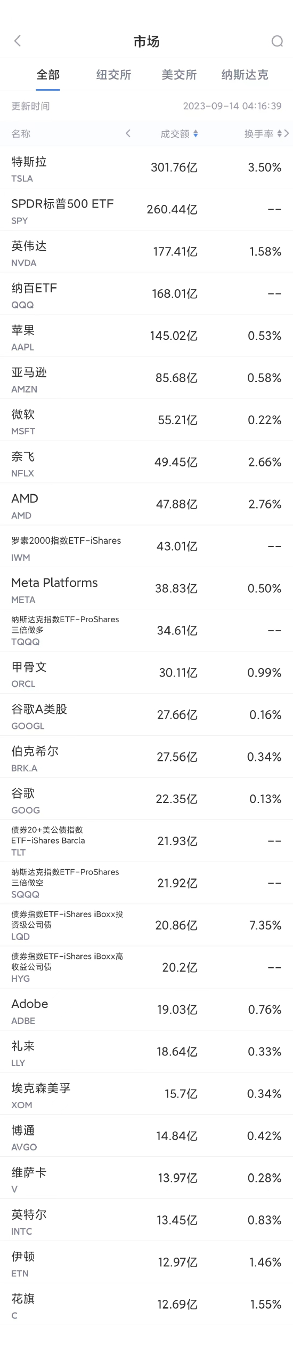The image size is (293, 1359).
Task: Click right chevron after 换手率 header
Action: [287, 133]
